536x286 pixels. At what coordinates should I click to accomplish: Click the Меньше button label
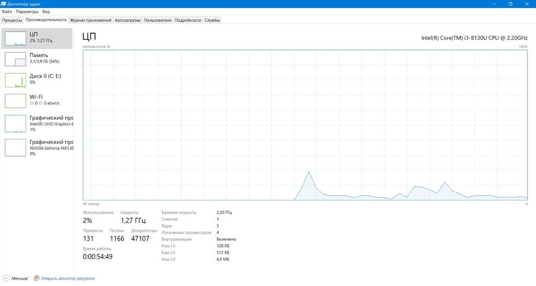click(x=20, y=279)
